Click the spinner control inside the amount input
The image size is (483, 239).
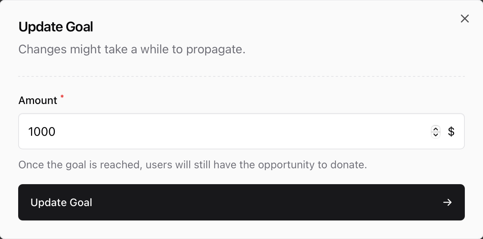point(436,132)
